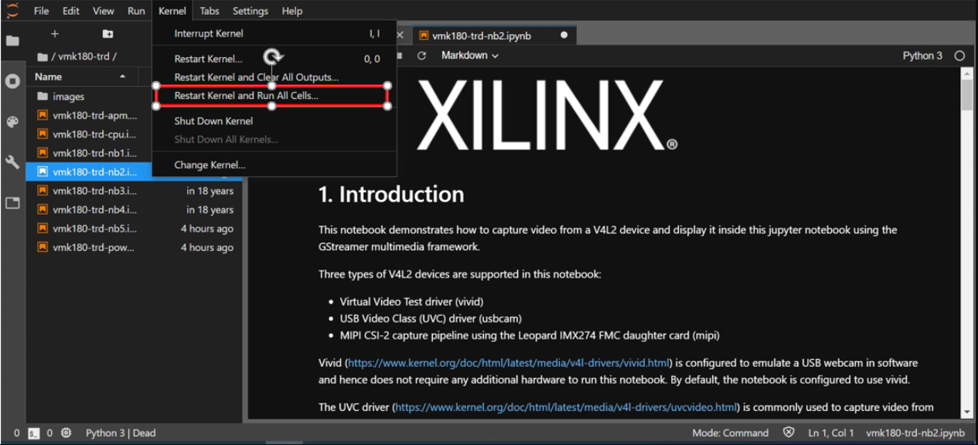Click the terminal count icon in status bar
The image size is (978, 445).
(33, 433)
